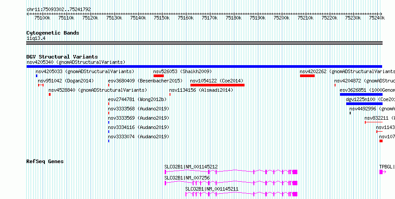Open variant esv2744781 (Wong2012b)
Screen dimensions: 395x199
(137, 99)
